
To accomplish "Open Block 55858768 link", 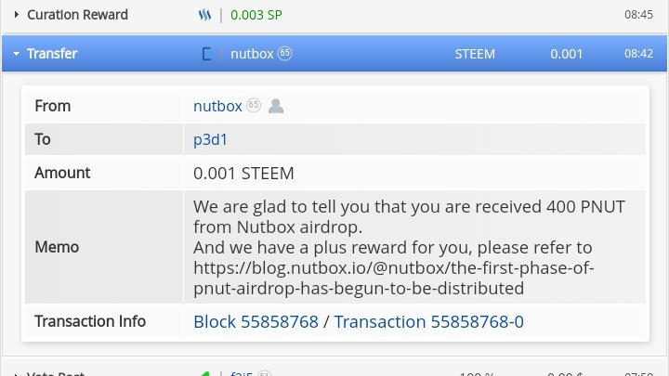I will point(256,322).
